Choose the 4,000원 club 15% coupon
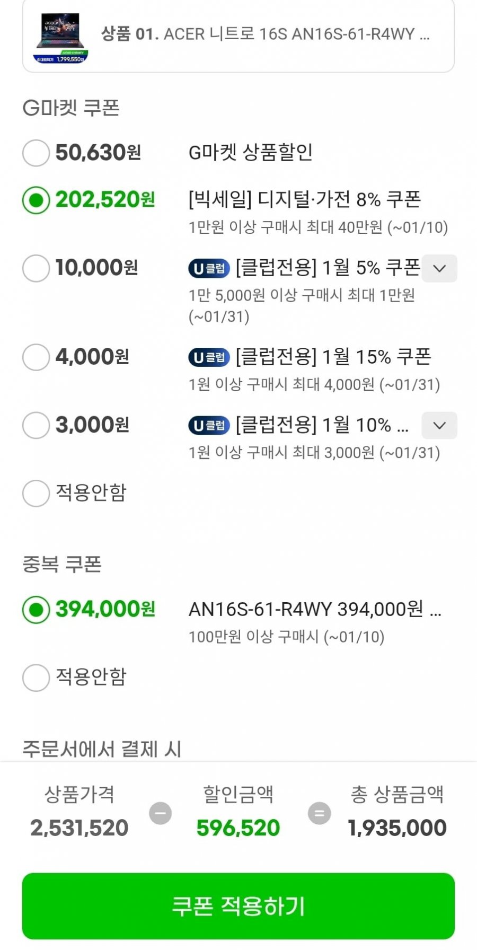Image resolution: width=477 pixels, height=950 pixels. pos(36,357)
